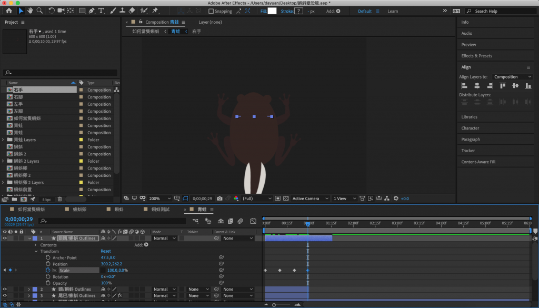Select the Home icon in toolbar
The width and height of the screenshot is (539, 308).
click(x=9, y=11)
